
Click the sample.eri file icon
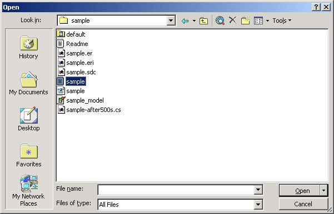[x=61, y=62]
